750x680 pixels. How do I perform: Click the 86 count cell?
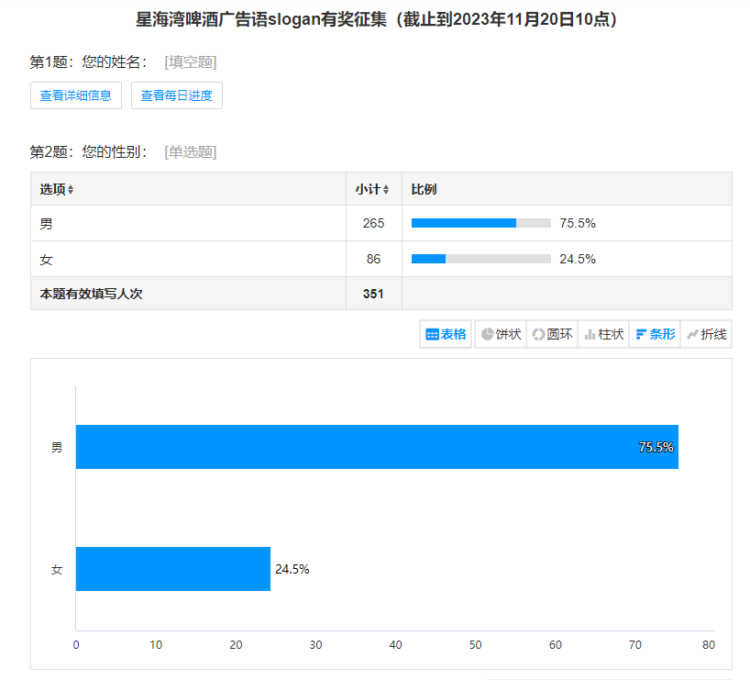pyautogui.click(x=373, y=259)
